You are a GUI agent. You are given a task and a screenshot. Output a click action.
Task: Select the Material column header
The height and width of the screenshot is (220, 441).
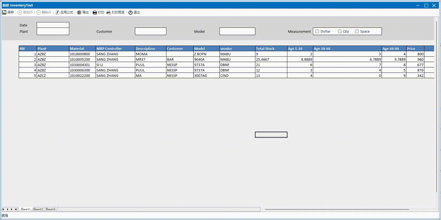[x=82, y=48]
